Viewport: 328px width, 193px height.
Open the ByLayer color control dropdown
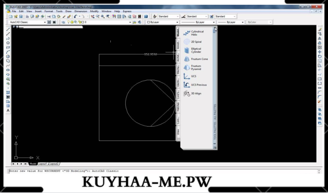177,22
